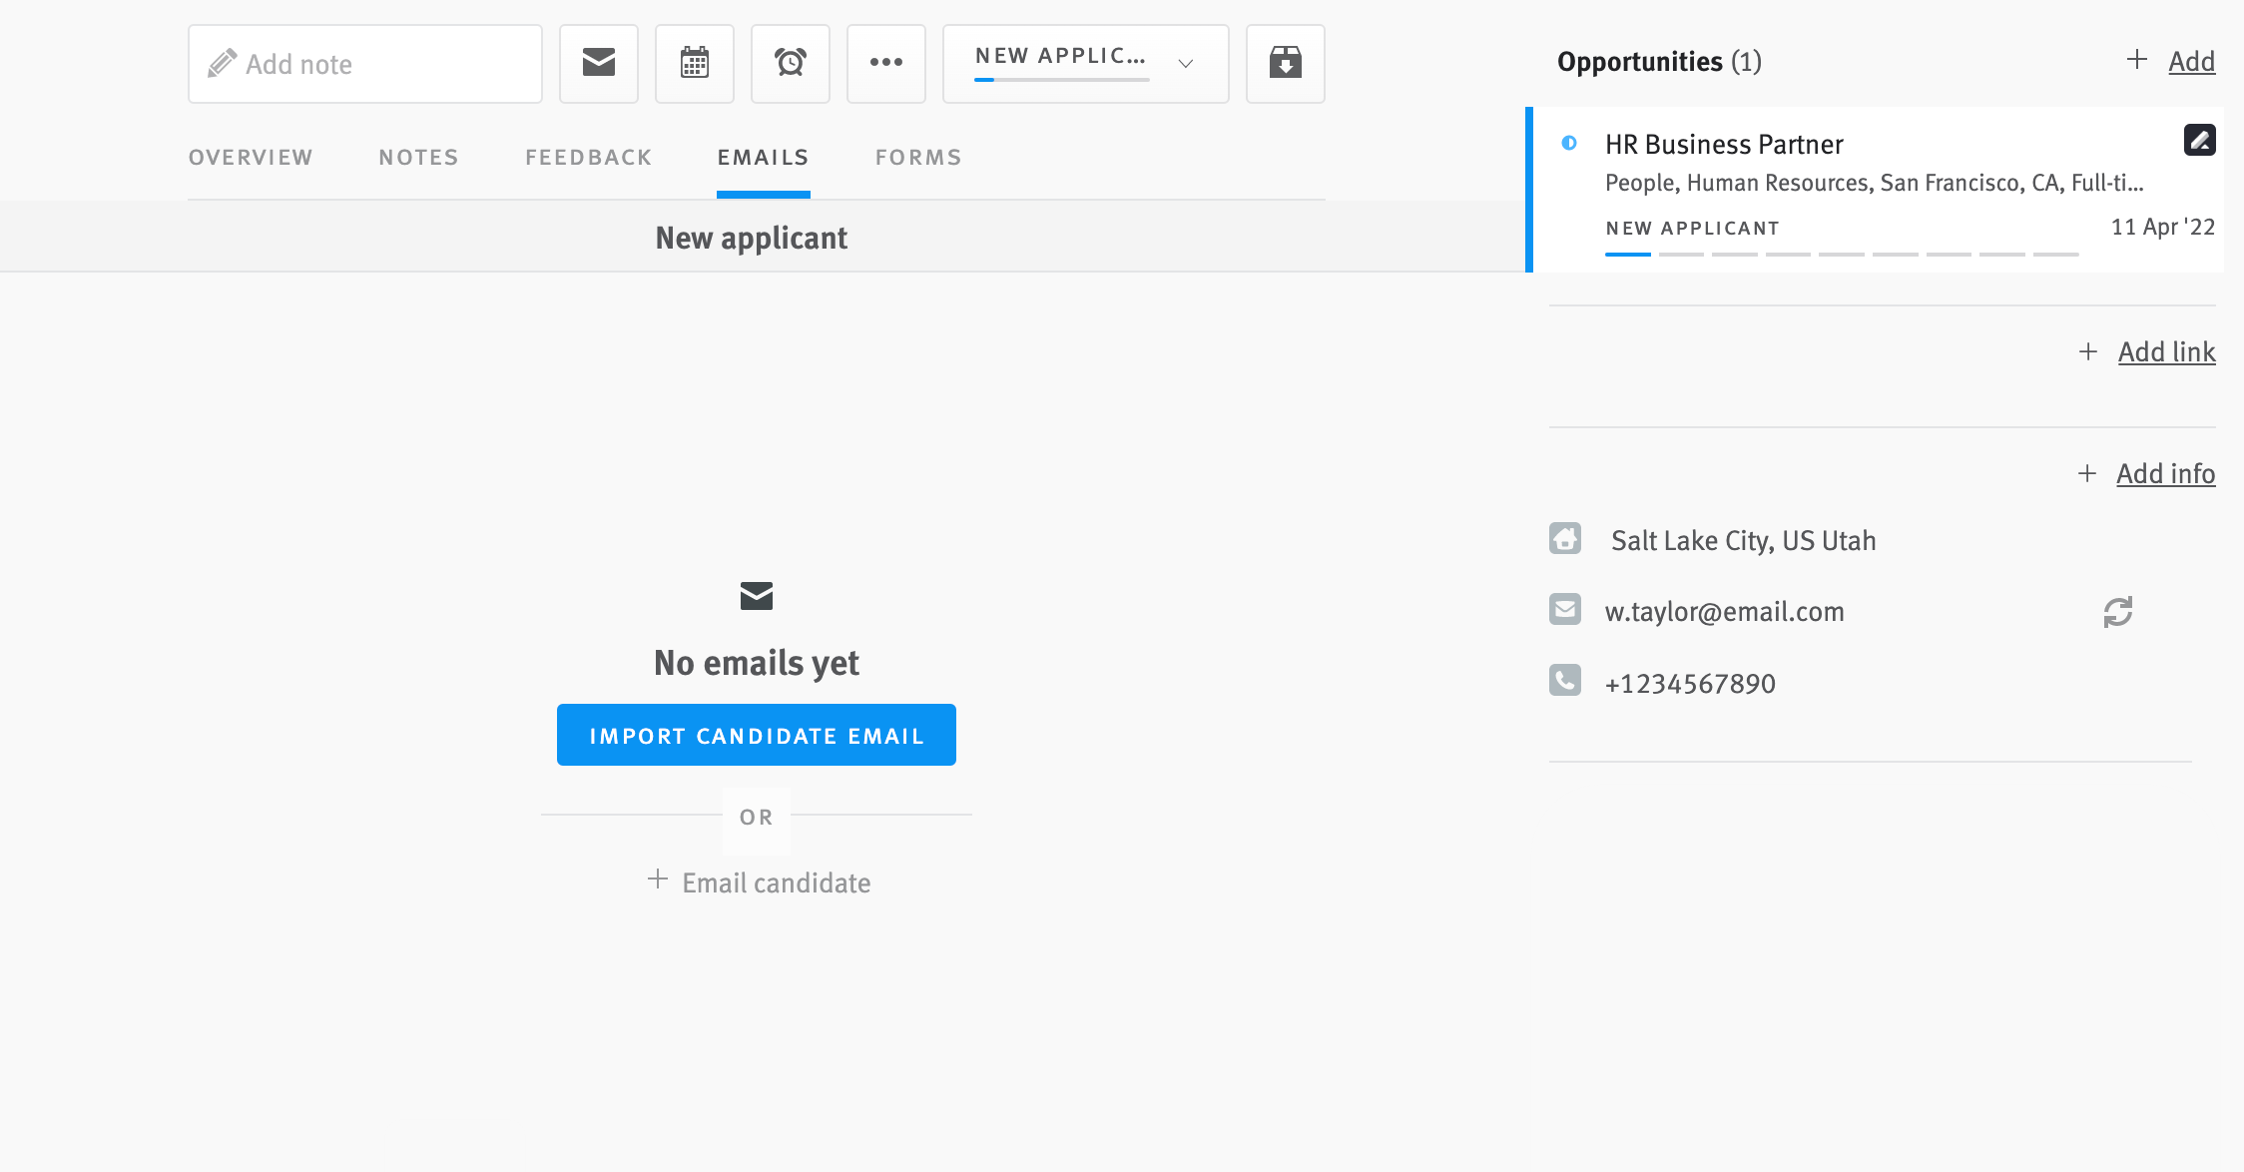Select the Forms tab
2244x1172 pixels.
(917, 157)
